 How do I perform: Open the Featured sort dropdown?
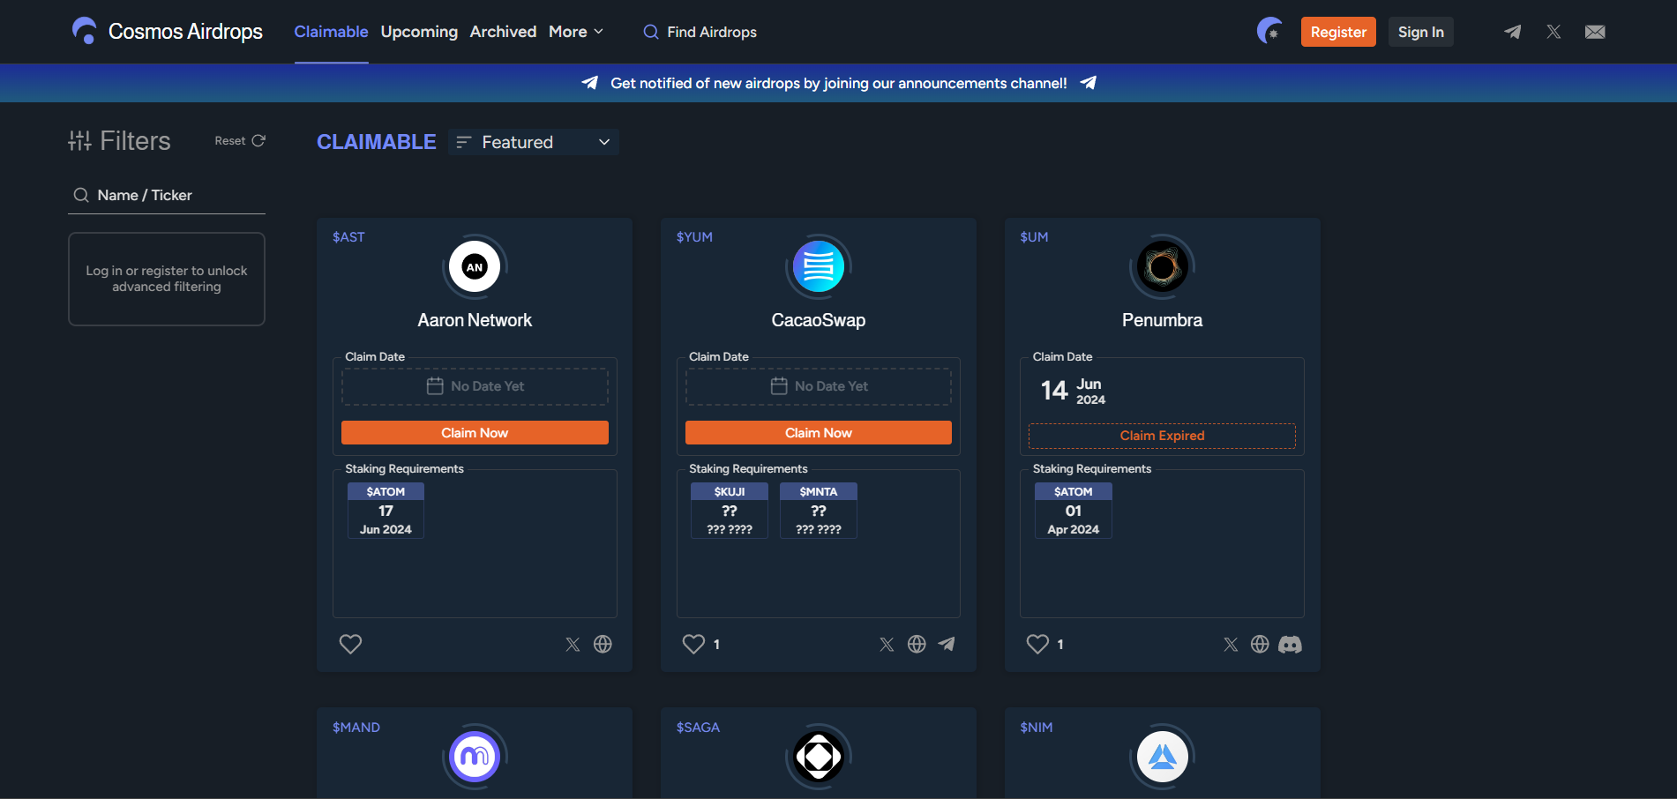[534, 142]
